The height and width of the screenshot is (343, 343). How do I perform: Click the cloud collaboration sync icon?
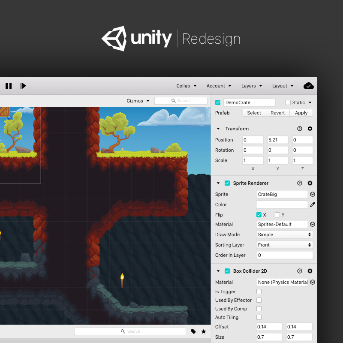[x=309, y=86]
